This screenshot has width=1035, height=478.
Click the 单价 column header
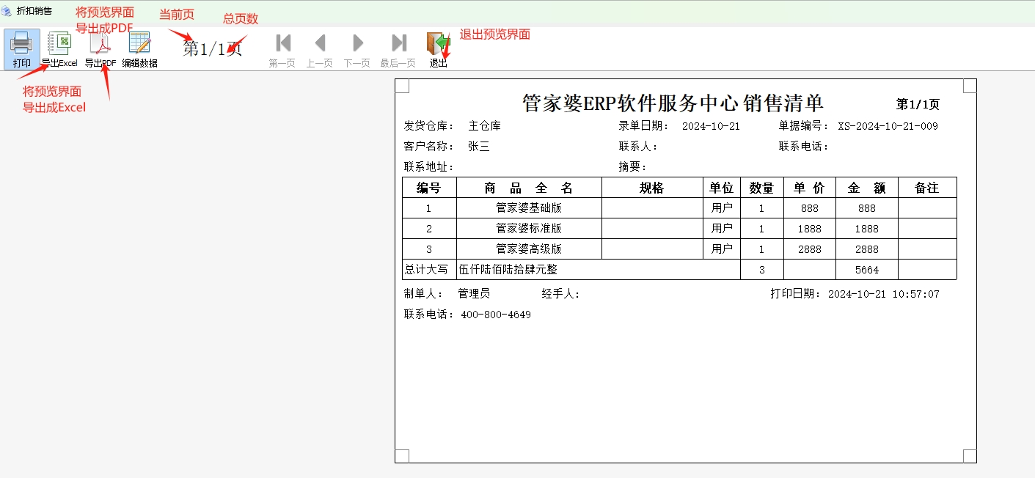(x=810, y=188)
